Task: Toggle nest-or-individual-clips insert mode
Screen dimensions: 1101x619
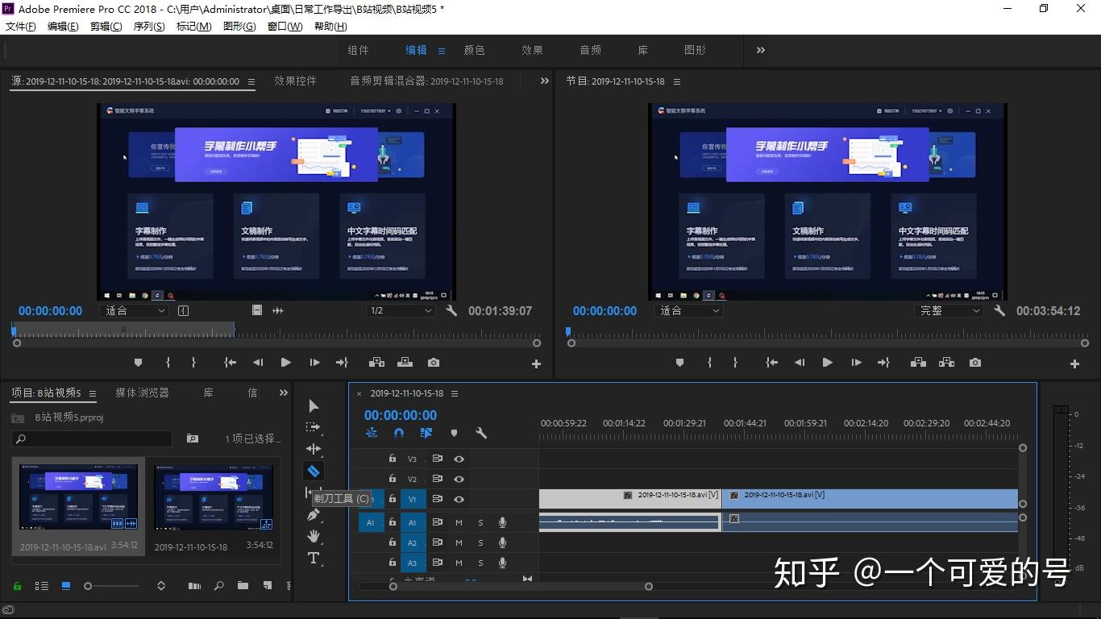Action: pyautogui.click(x=372, y=433)
